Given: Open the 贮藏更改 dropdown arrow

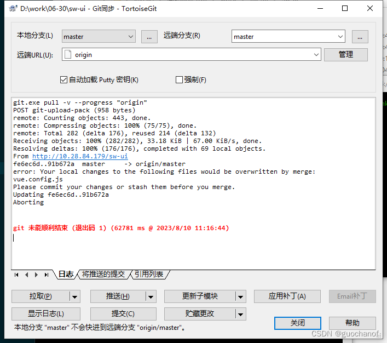Looking at the screenshot, I should click(x=241, y=314).
